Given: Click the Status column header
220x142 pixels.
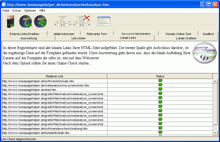Looking at the screenshot, I should coord(160,76).
